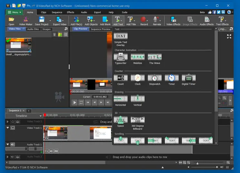Click the Add Title toolbar icon

tap(131, 21)
